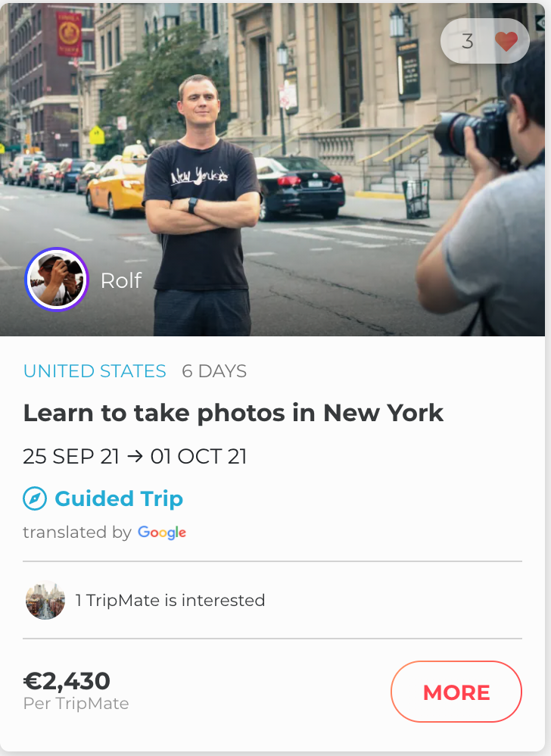Open host Rolf's circular profile avatar

(55, 279)
